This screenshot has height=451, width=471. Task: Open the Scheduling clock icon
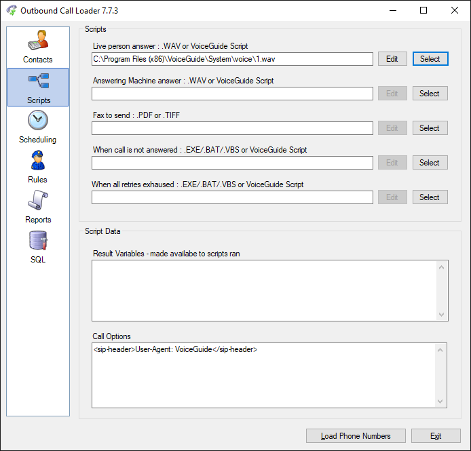coord(38,121)
